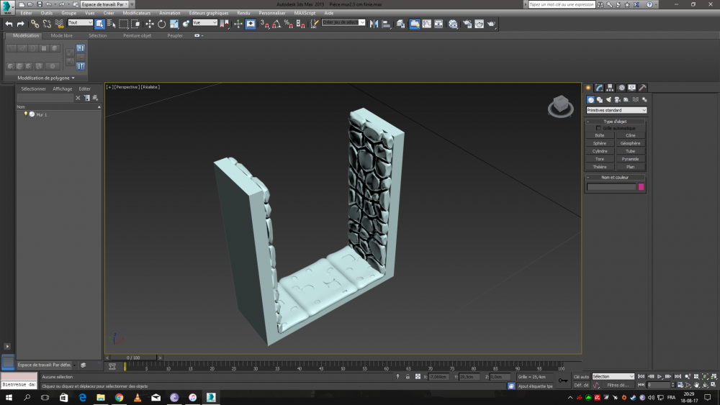Image resolution: width=720 pixels, height=405 pixels.
Task: Open the Modificateurs menu
Action: (x=136, y=13)
